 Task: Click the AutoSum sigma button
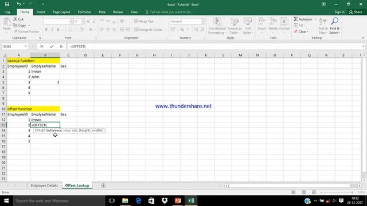pyautogui.click(x=303, y=19)
